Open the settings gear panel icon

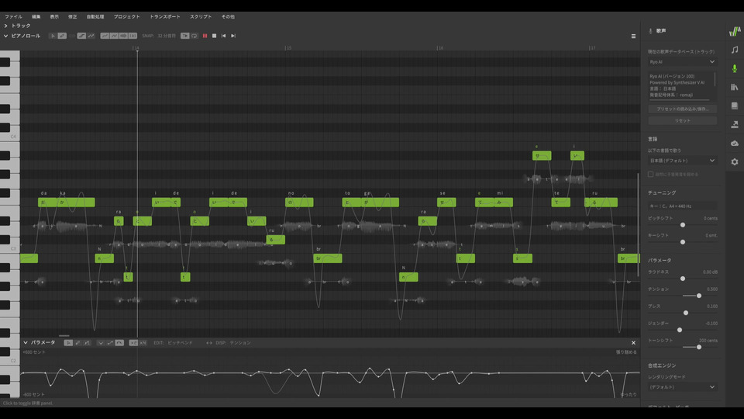tap(735, 162)
